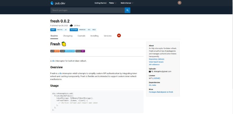Click the WEB platform tag
Screen dimensions: 233x114
click(94, 30)
